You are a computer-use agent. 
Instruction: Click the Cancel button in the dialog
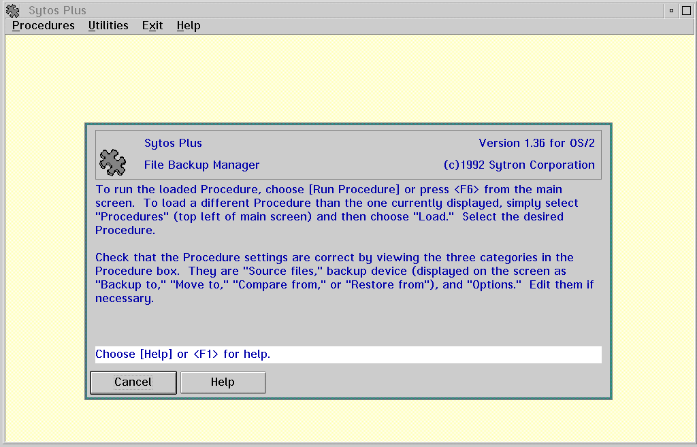(133, 382)
